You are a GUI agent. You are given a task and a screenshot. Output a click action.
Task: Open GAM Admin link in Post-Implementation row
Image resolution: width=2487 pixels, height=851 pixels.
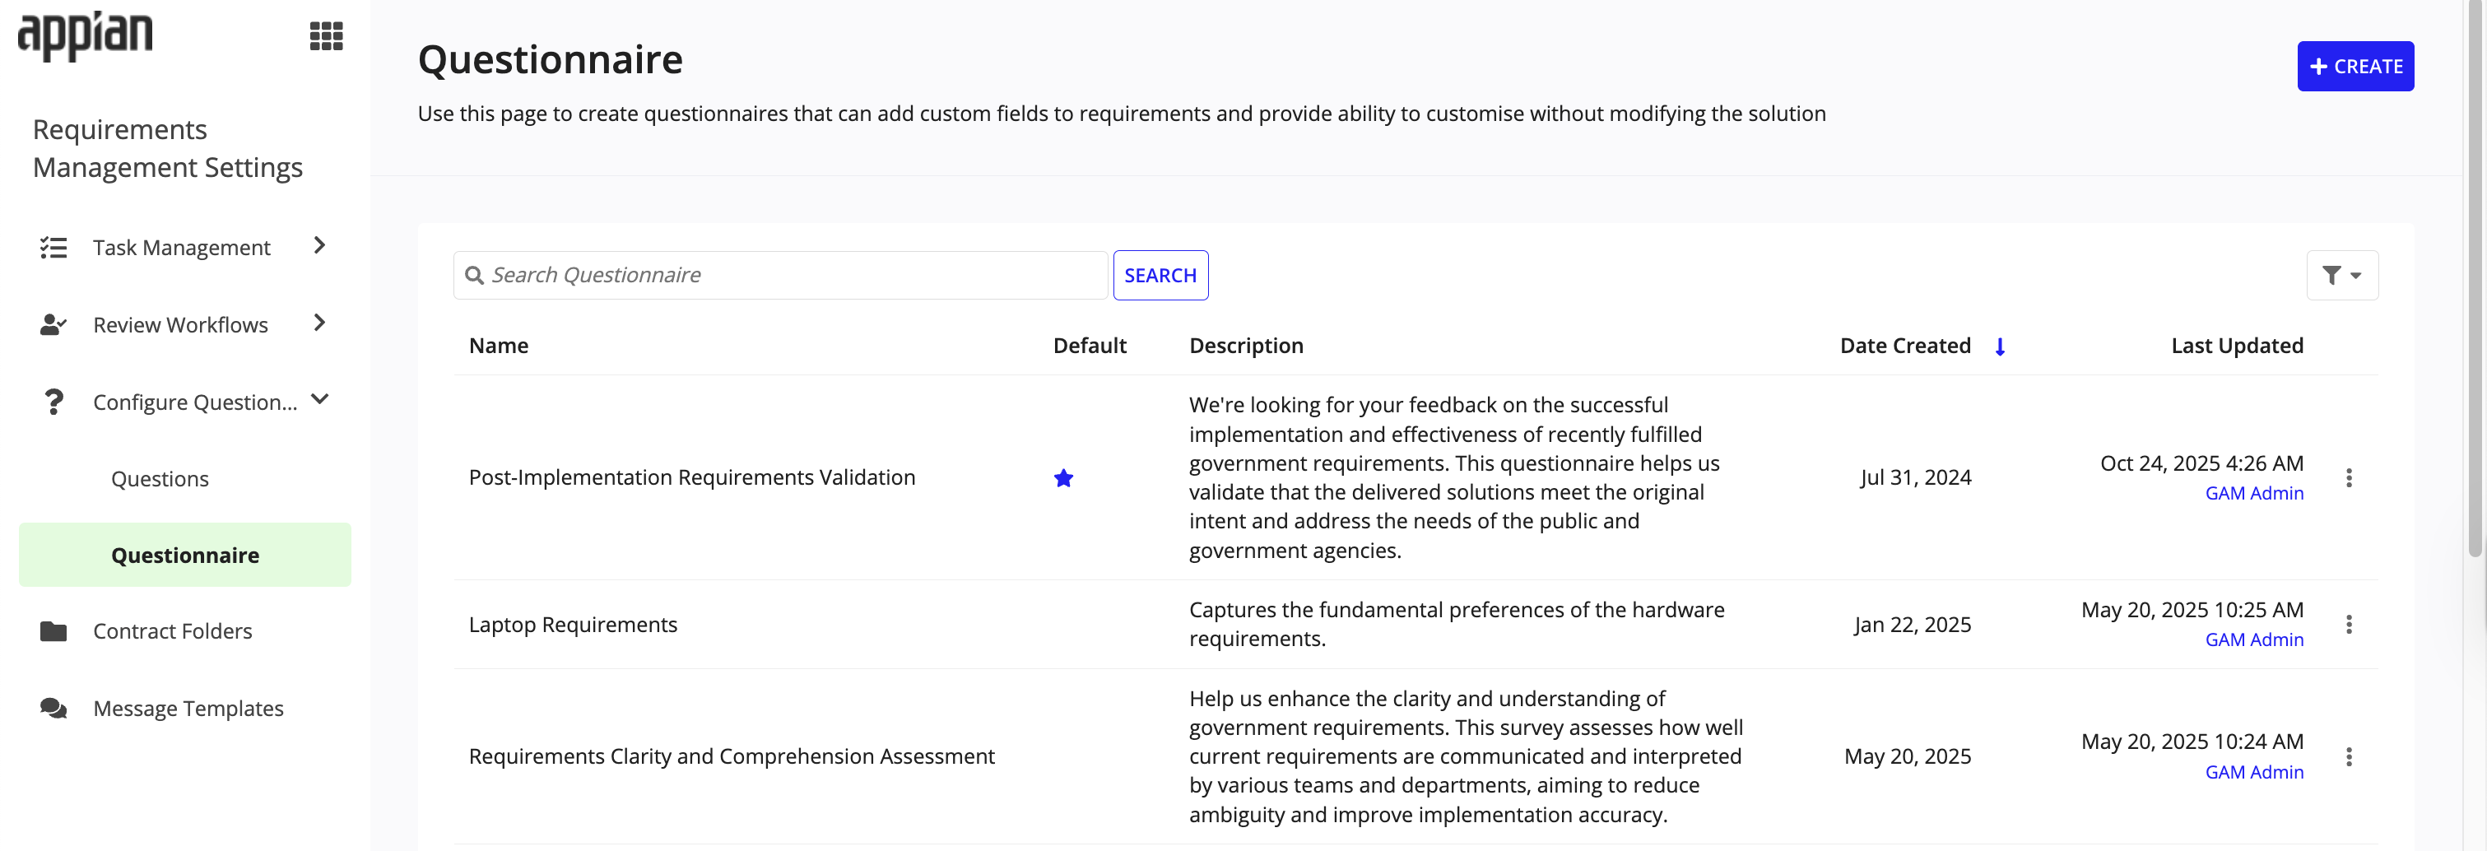pyautogui.click(x=2254, y=494)
